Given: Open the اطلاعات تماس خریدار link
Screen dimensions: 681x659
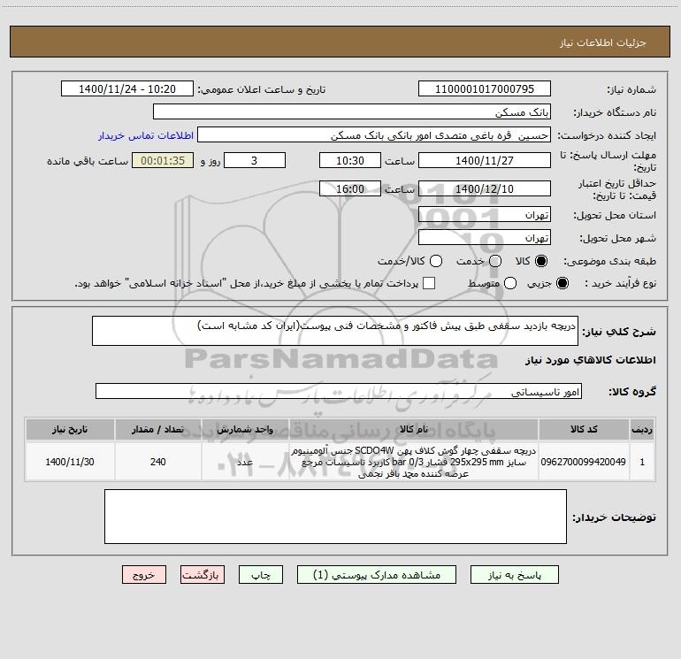Looking at the screenshot, I should click(x=146, y=135).
